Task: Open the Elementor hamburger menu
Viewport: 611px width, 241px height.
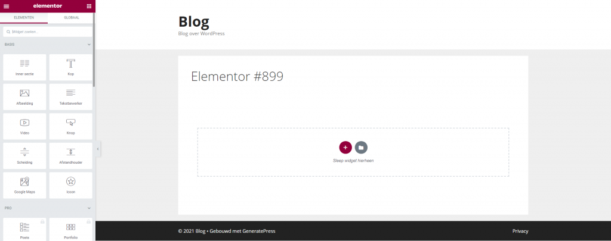Action: (x=7, y=5)
